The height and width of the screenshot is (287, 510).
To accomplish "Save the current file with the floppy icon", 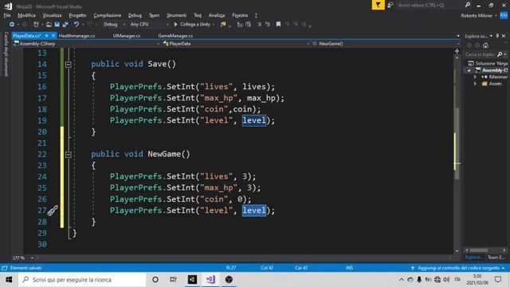I will pos(57,25).
